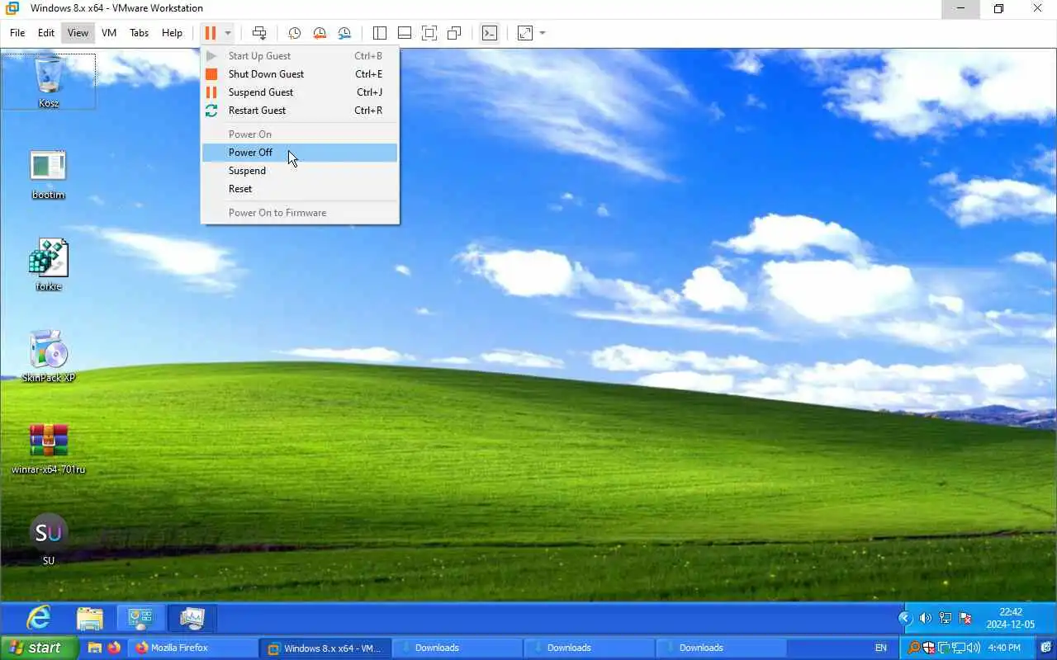The height and width of the screenshot is (660, 1057).
Task: Toggle the library sidebar panel
Action: [380, 33]
